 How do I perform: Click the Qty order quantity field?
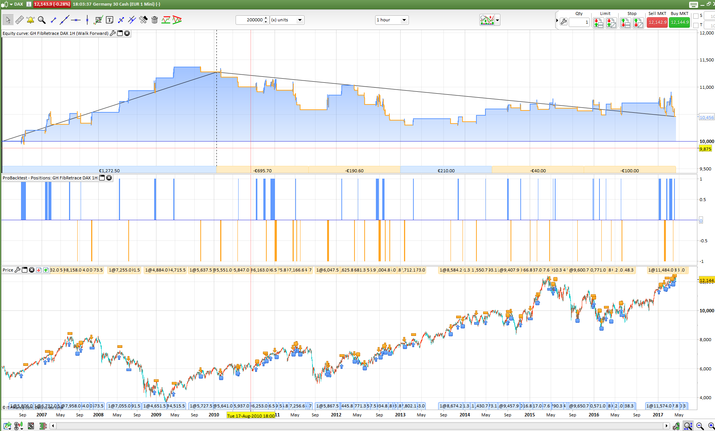click(579, 22)
